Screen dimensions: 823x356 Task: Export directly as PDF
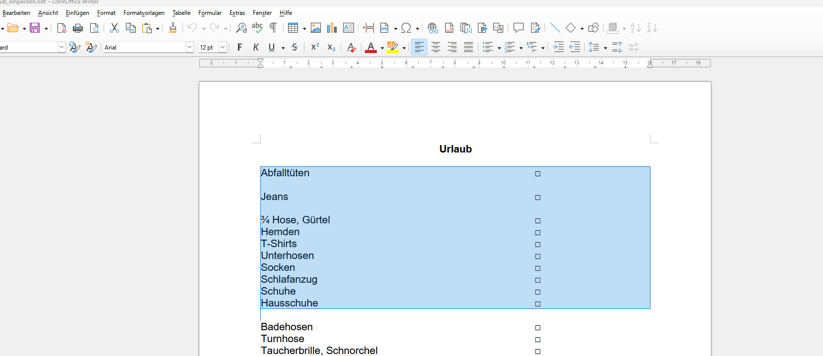coord(61,28)
